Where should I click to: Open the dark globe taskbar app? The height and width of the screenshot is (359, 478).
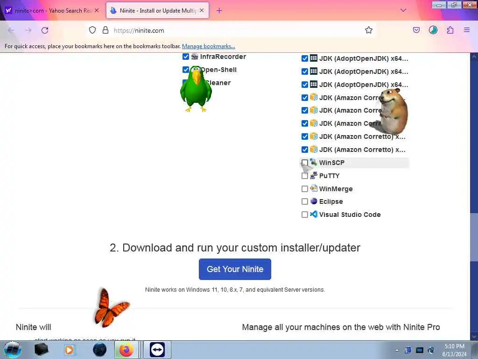pos(100,350)
